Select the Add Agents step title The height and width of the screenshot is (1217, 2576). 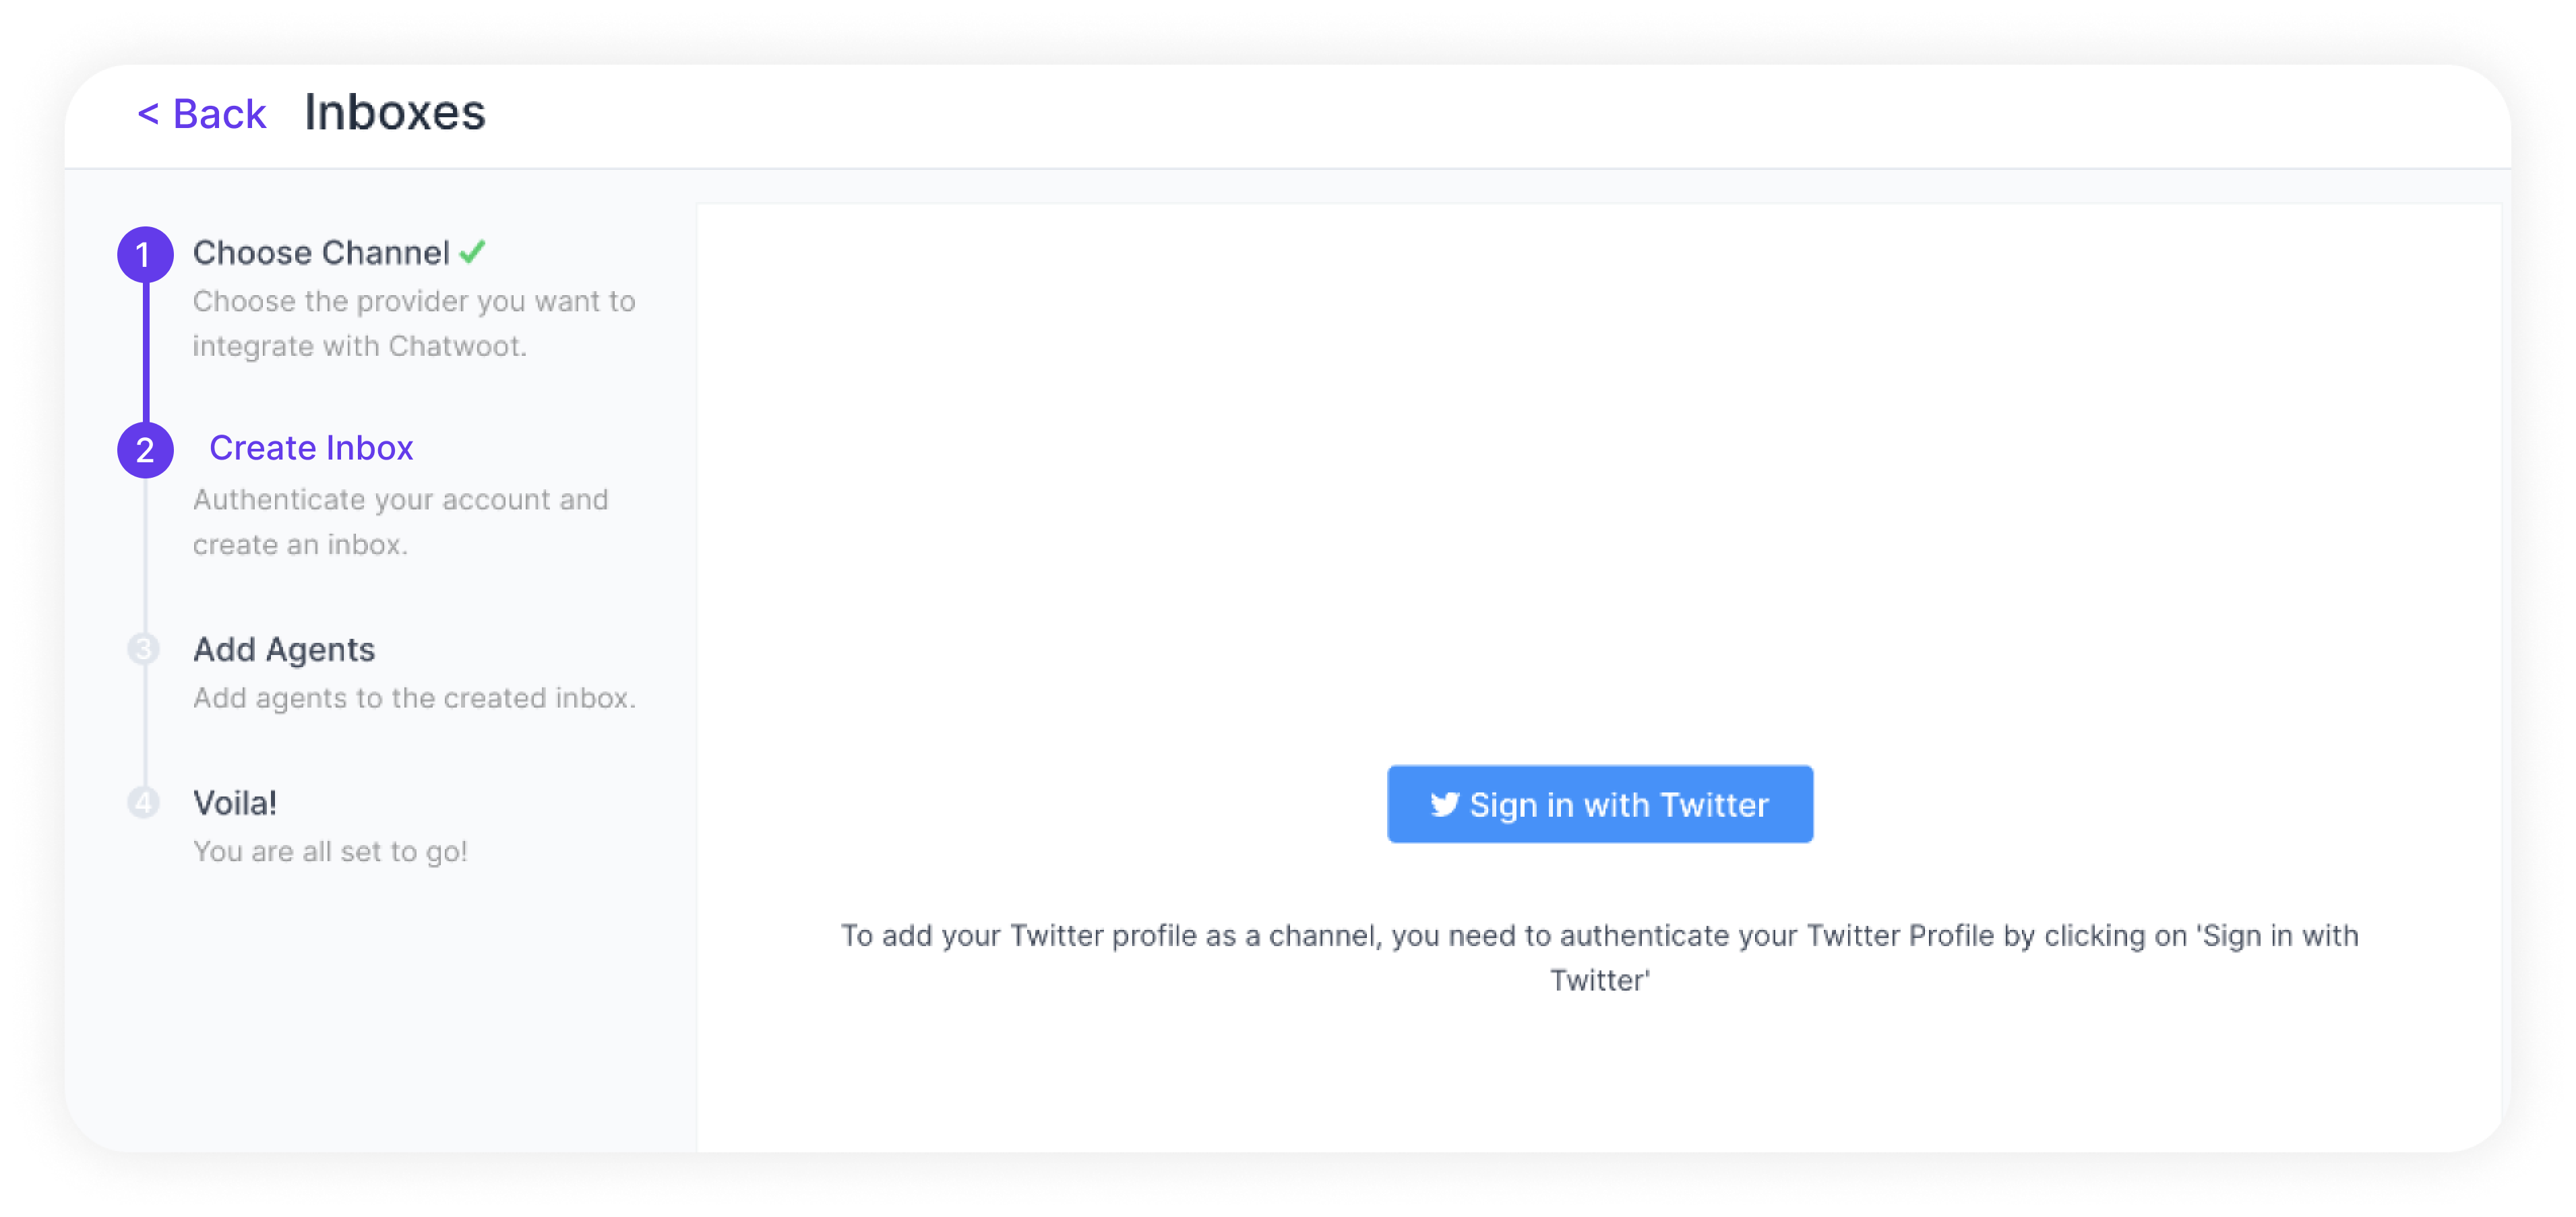[284, 649]
